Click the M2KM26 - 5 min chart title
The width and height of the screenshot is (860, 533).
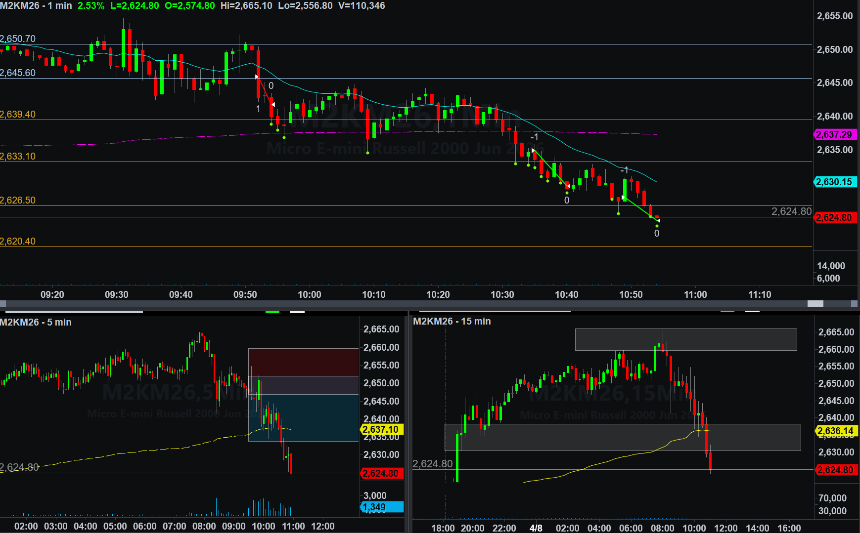(36, 322)
